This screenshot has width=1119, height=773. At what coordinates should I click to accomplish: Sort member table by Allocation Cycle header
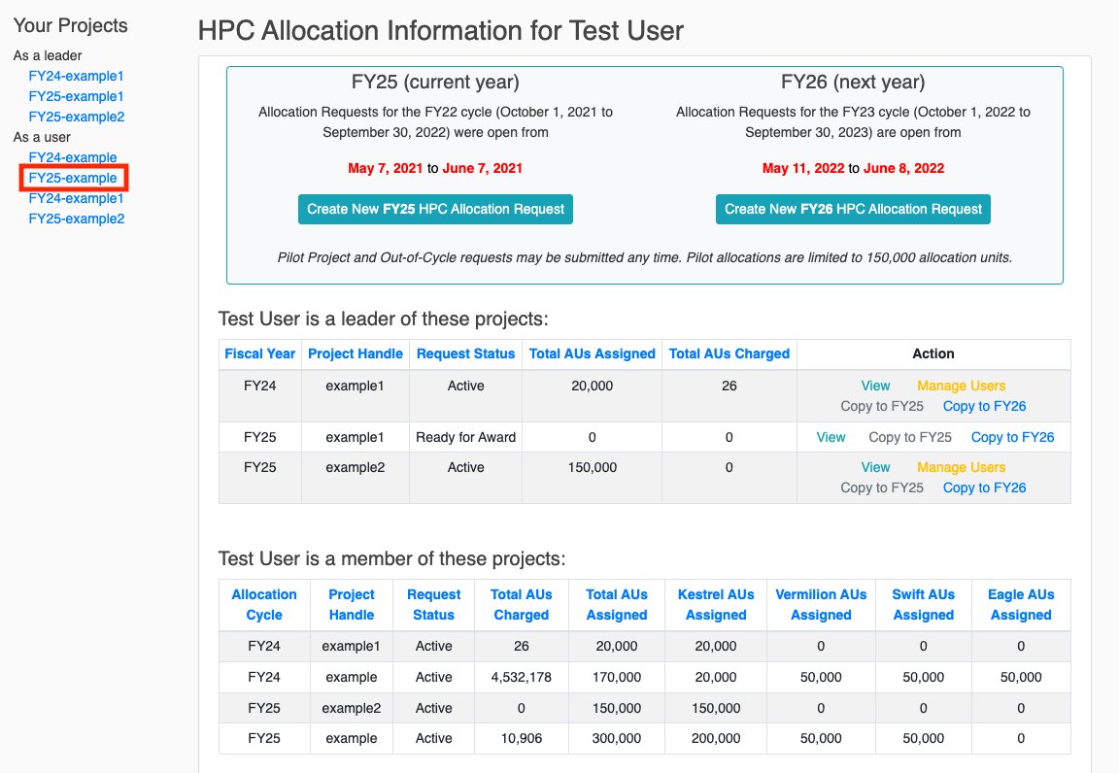264,604
